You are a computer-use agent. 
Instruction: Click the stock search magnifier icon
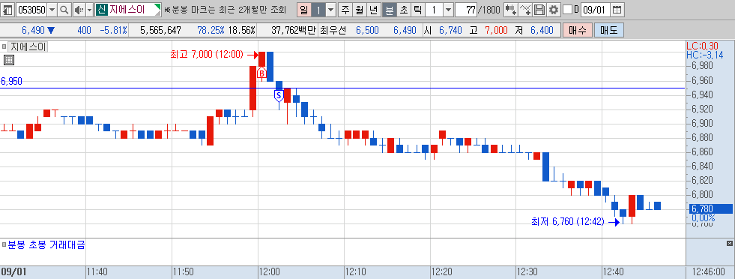[64, 10]
